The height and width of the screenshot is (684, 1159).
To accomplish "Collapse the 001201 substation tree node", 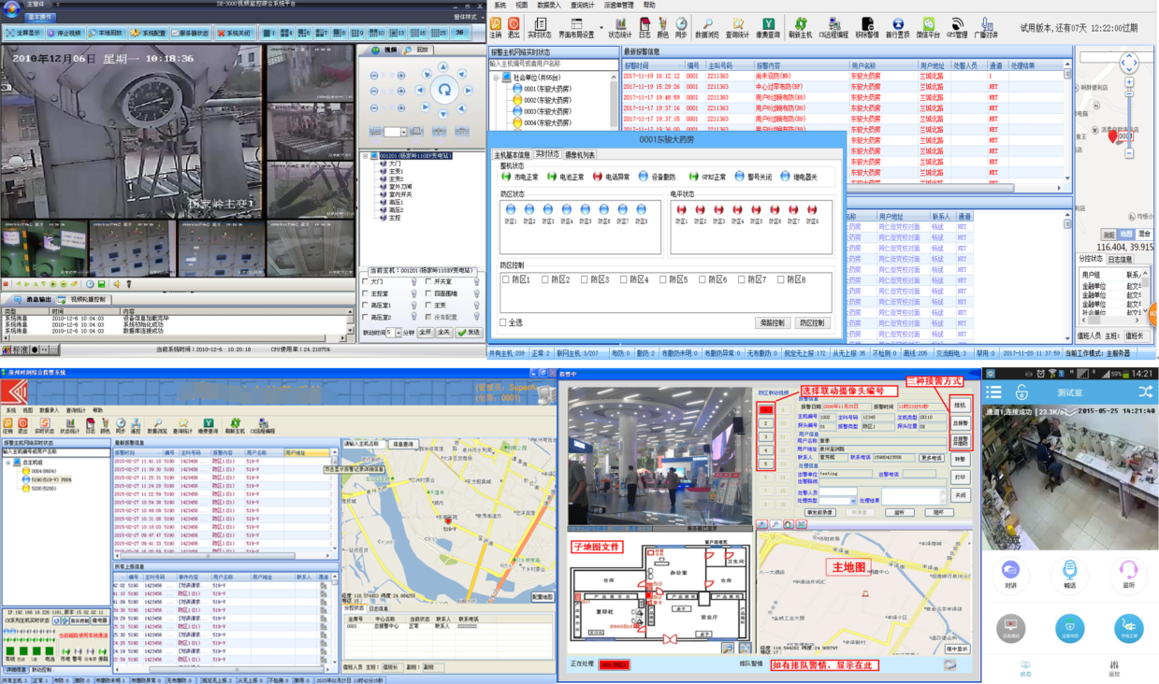I will [x=367, y=156].
